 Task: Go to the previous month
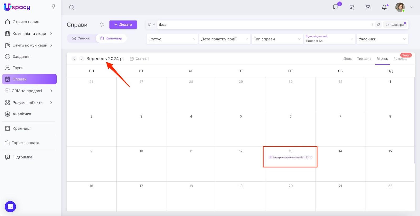[74, 59]
